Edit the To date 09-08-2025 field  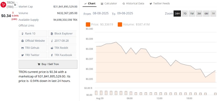pos(125,13)
